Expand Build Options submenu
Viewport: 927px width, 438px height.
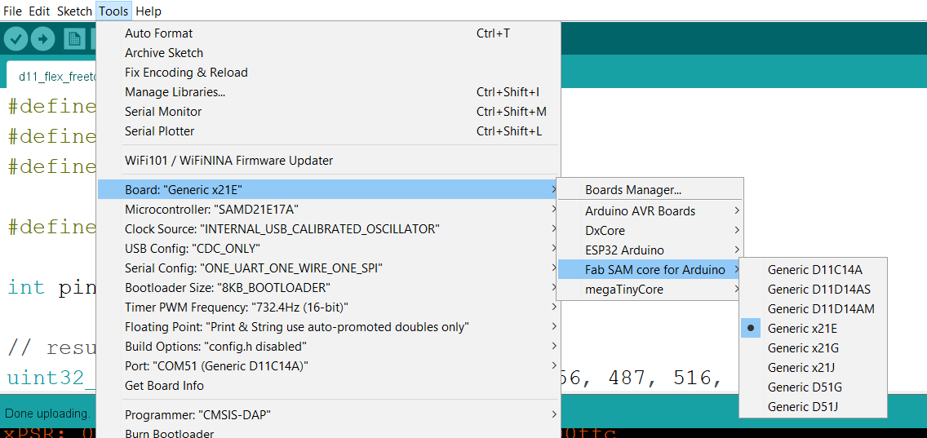(328, 347)
